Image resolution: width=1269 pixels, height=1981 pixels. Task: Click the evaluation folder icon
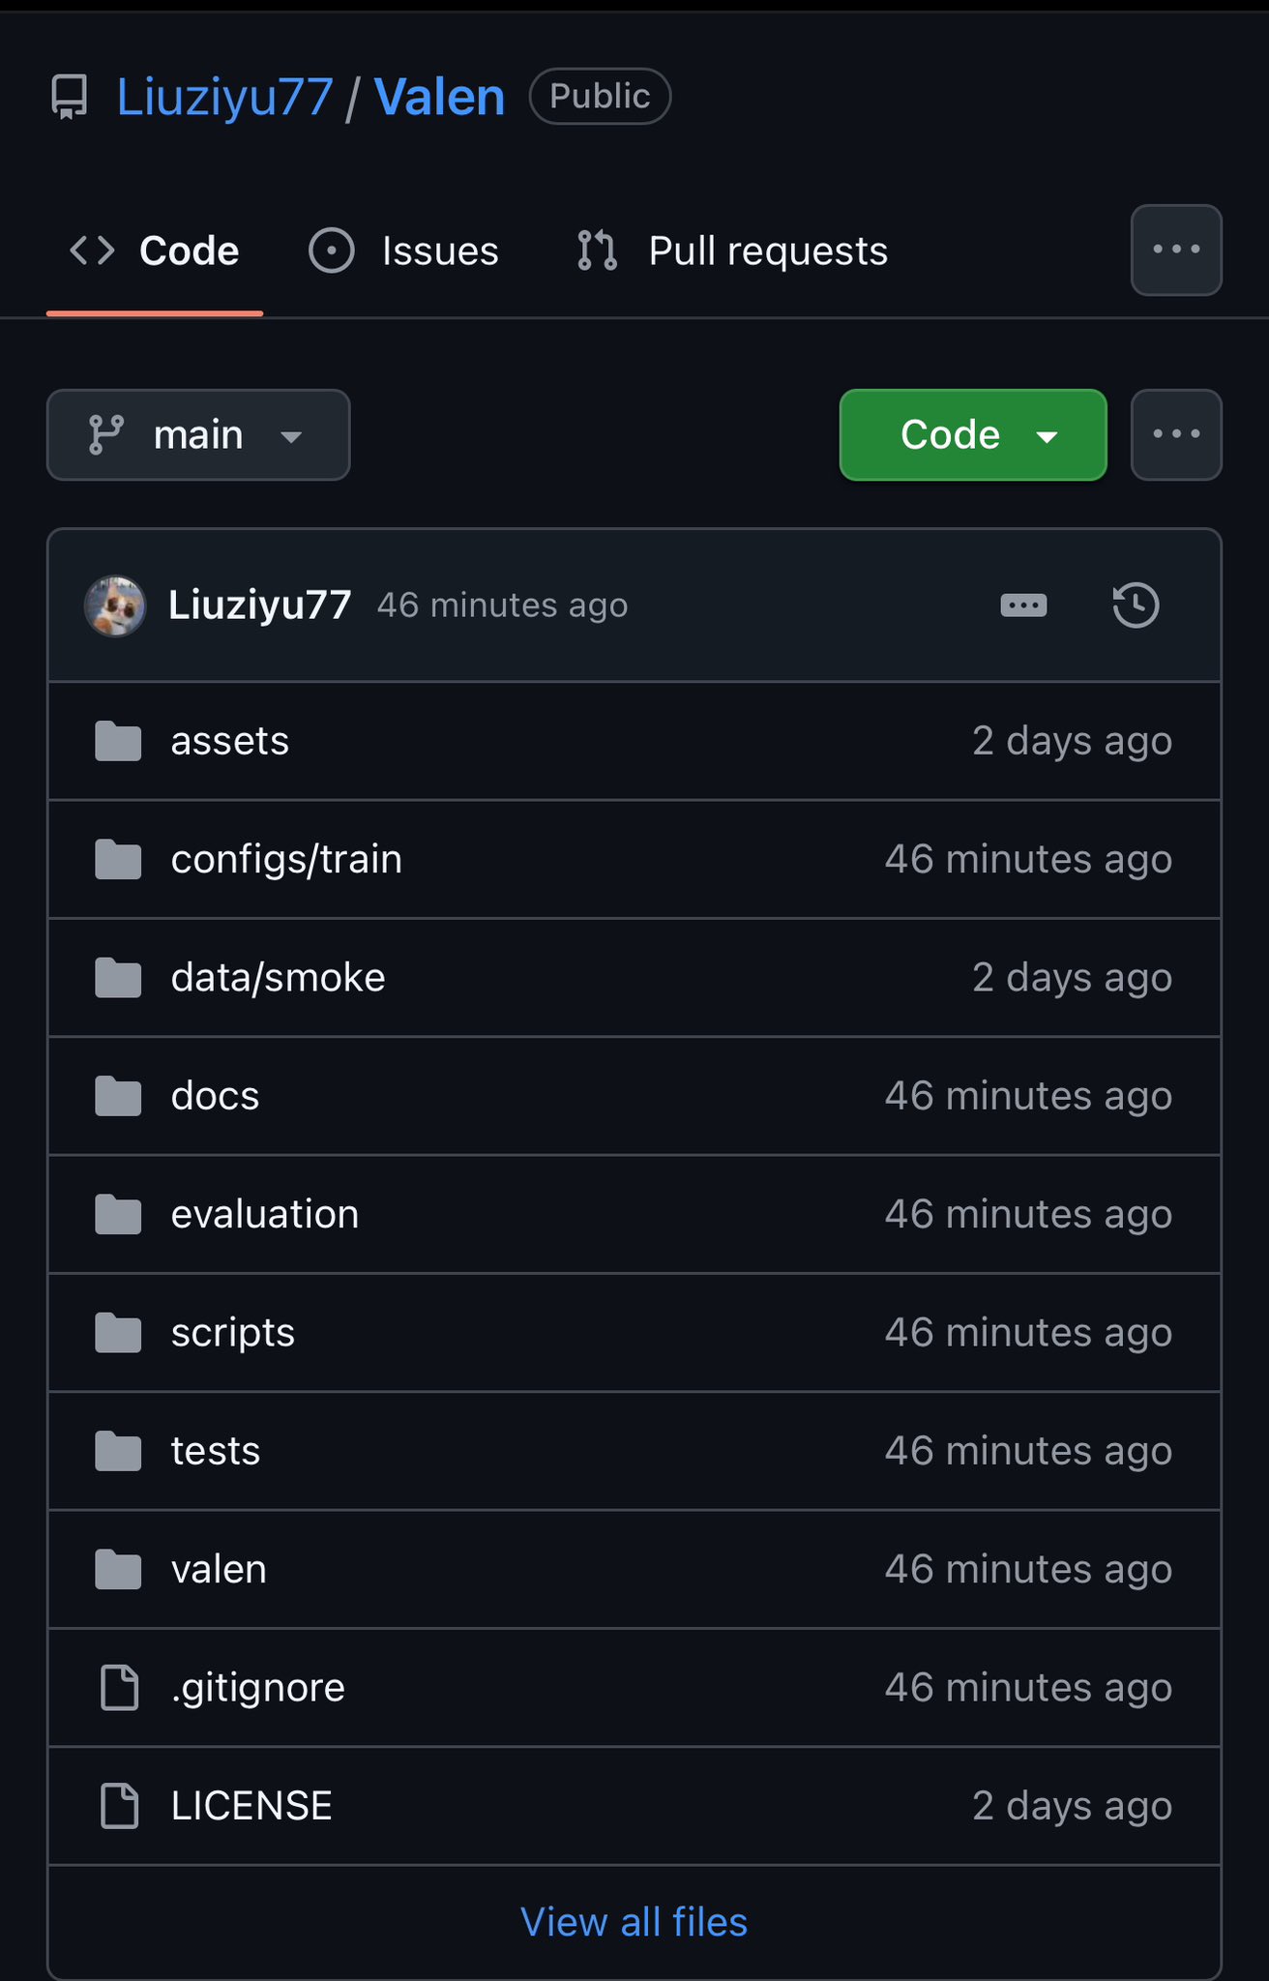coord(118,1214)
